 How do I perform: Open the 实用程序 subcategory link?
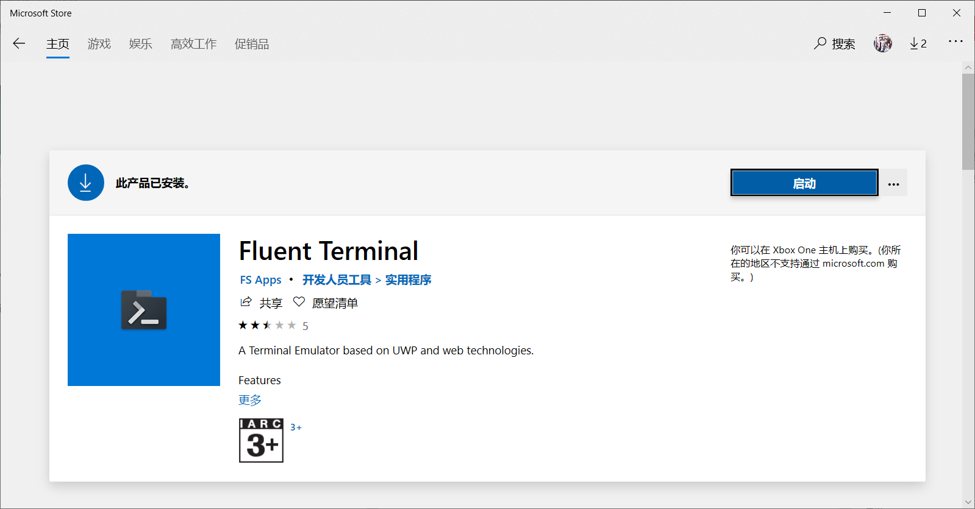408,280
